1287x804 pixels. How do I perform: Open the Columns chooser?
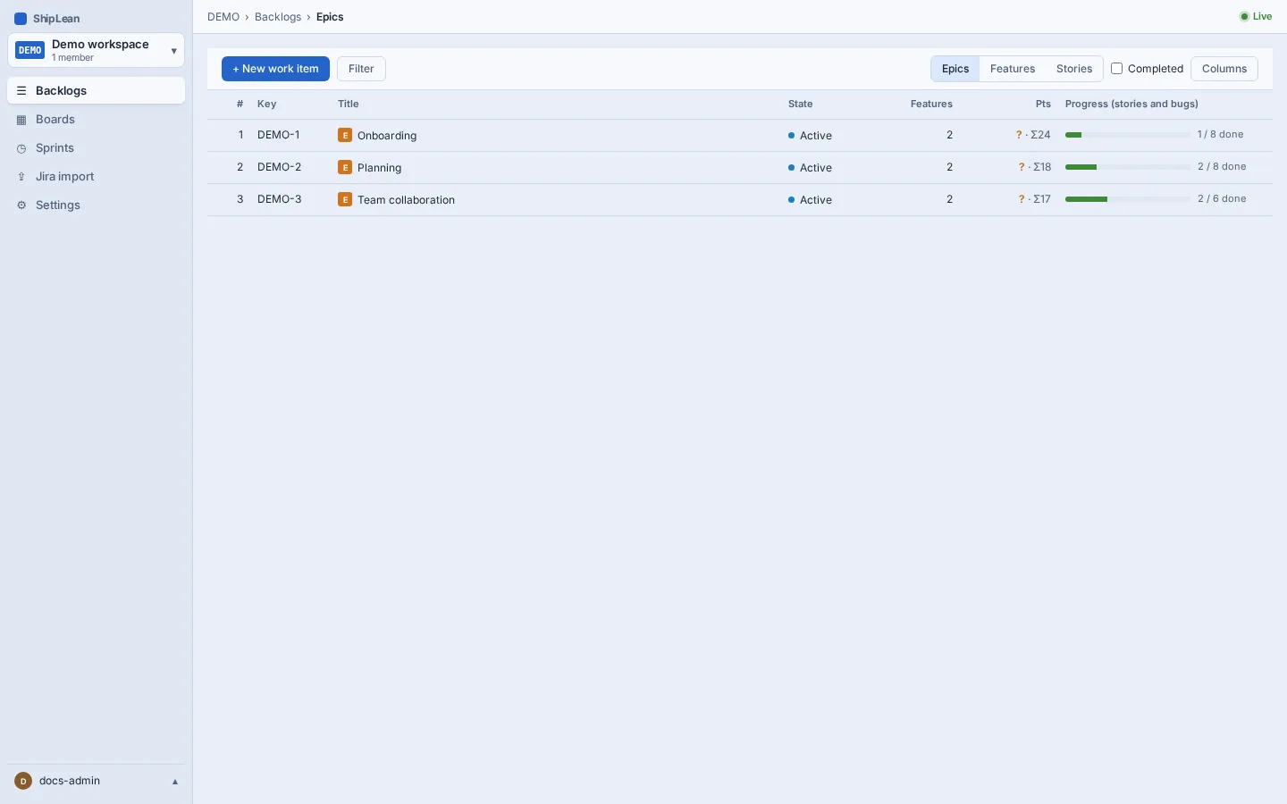[1224, 69]
